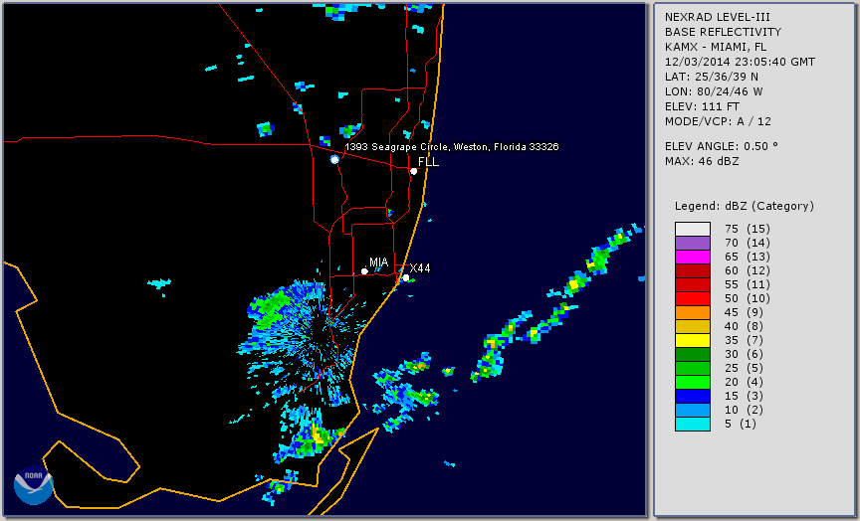860x521 pixels.
Task: Select the 75 dBZ white legend swatch
Action: click(693, 229)
